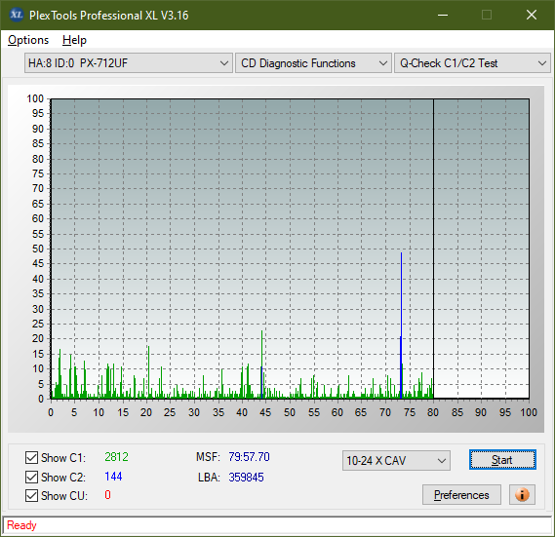
Task: Toggle the Show C1 checkbox
Action: point(31,457)
